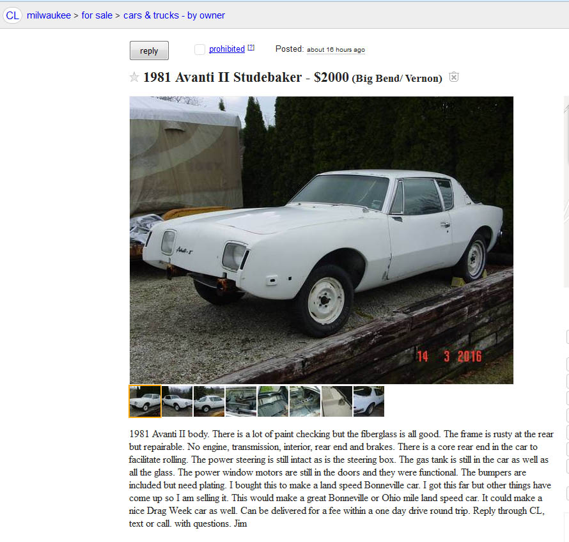Favorite this posting with the star icon
Image resolution: width=569 pixels, height=542 pixels.
click(134, 77)
